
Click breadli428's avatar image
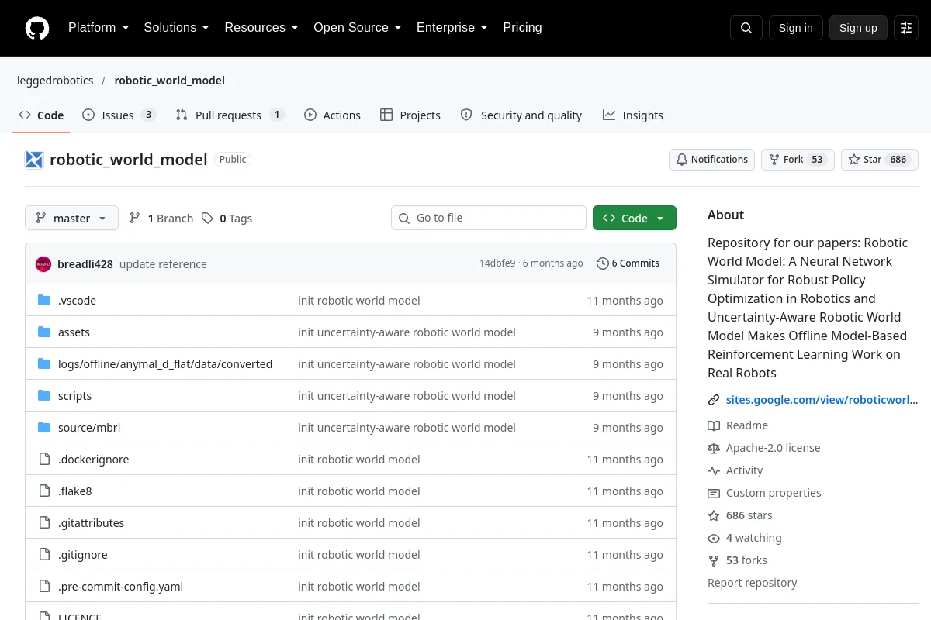click(x=43, y=264)
